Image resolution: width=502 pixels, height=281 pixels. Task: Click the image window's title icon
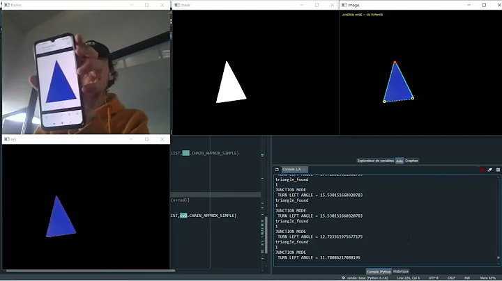pyautogui.click(x=344, y=5)
